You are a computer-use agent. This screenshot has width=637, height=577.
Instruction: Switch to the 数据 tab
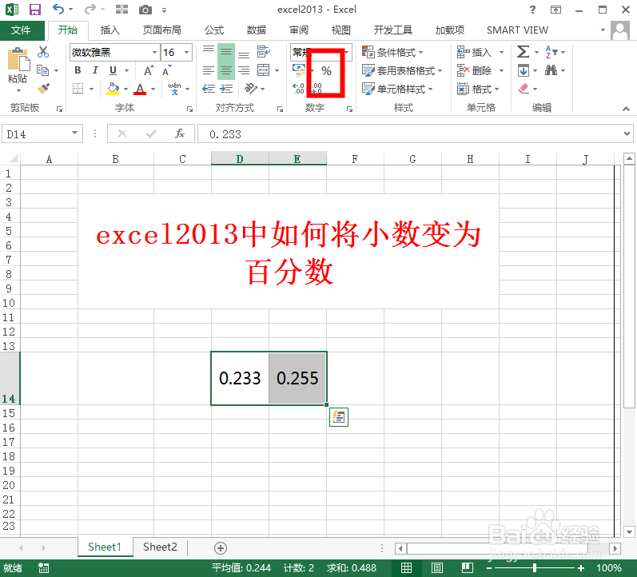tap(257, 30)
